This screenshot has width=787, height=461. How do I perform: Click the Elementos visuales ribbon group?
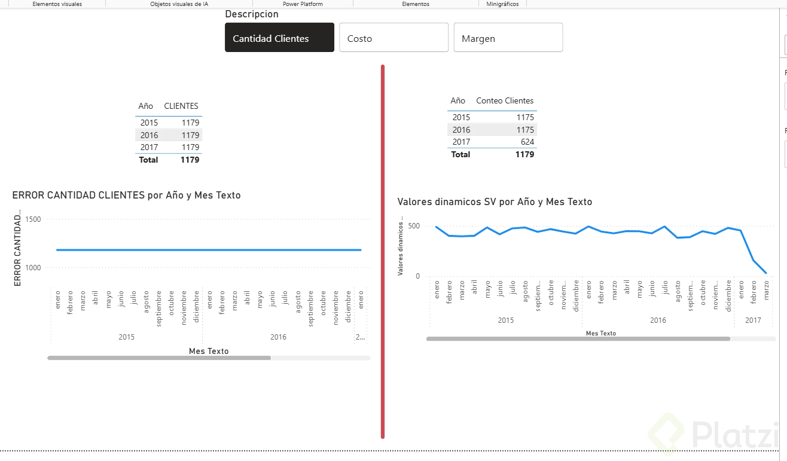click(x=57, y=4)
